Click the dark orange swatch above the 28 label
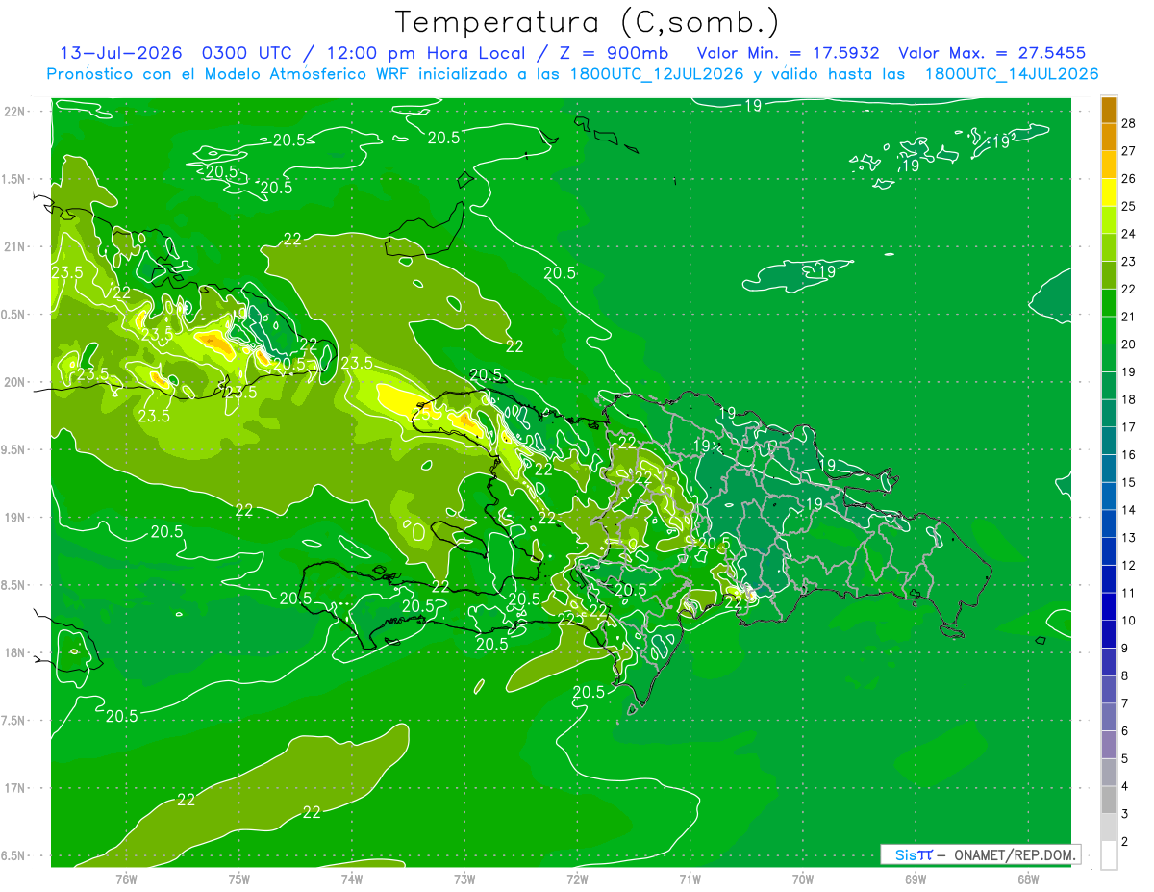Screen dimensions: 1154x892 click(1109, 110)
